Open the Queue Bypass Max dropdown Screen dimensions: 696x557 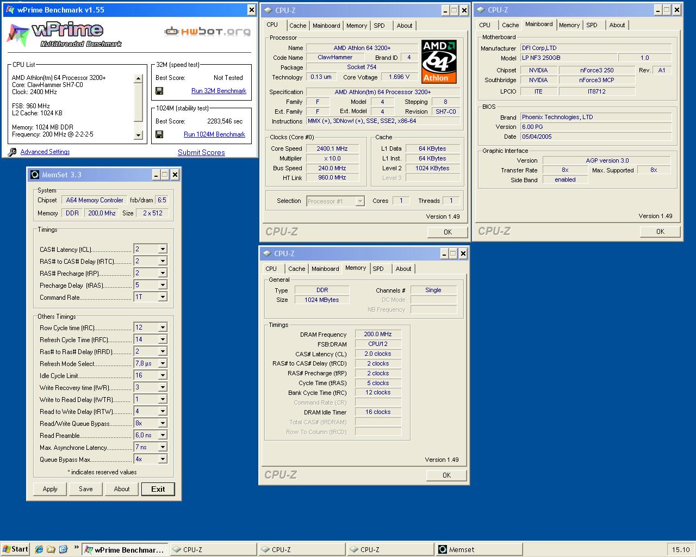(162, 459)
